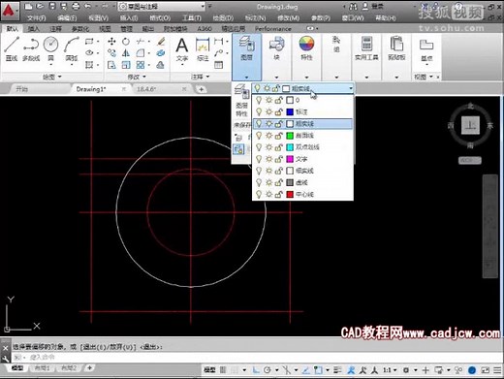Open the Utilities (实用工具) calculator panel
This screenshot has width=504, height=379.
click(366, 48)
